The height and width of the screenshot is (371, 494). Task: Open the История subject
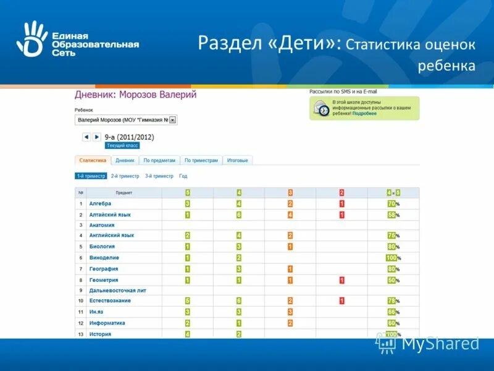pos(100,334)
